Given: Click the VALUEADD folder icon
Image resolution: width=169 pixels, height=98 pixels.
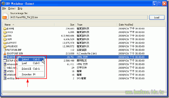Looking at the screenshot, I should (5, 46).
